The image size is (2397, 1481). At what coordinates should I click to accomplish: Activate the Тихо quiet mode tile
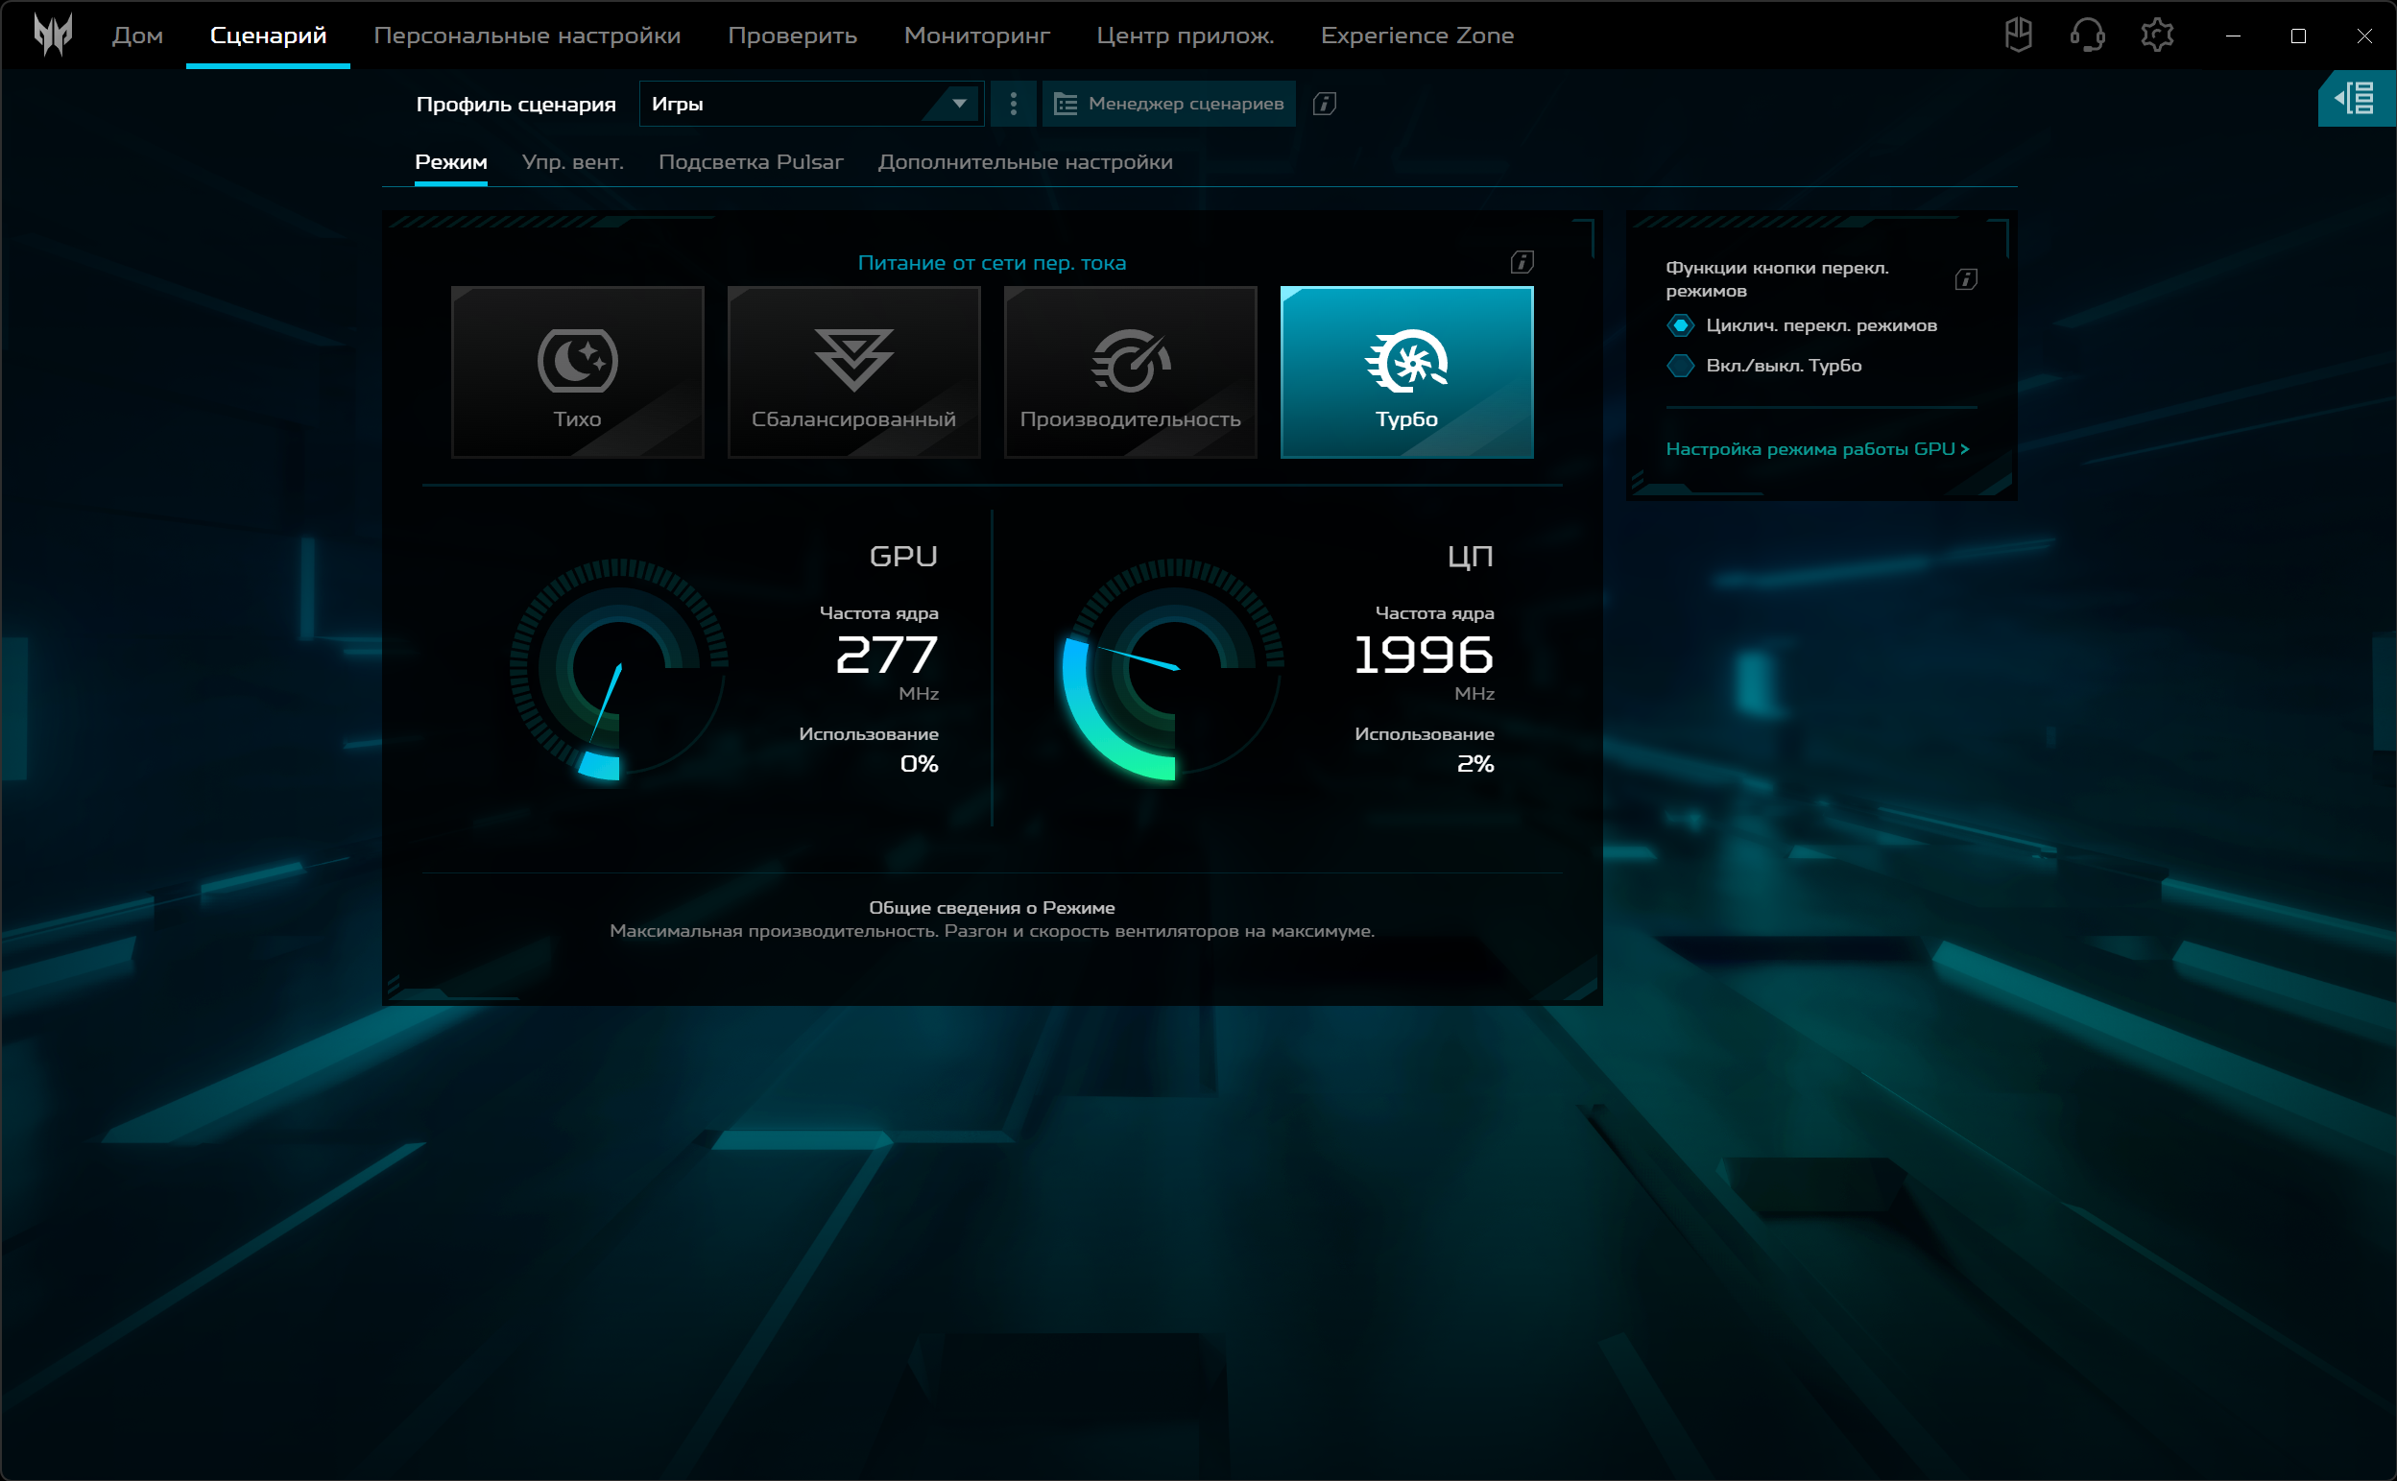577,372
